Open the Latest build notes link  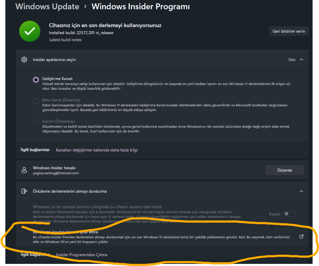(66, 40)
